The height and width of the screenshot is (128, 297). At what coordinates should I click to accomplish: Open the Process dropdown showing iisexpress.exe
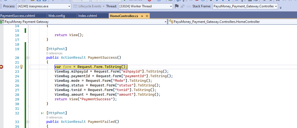point(44,6)
